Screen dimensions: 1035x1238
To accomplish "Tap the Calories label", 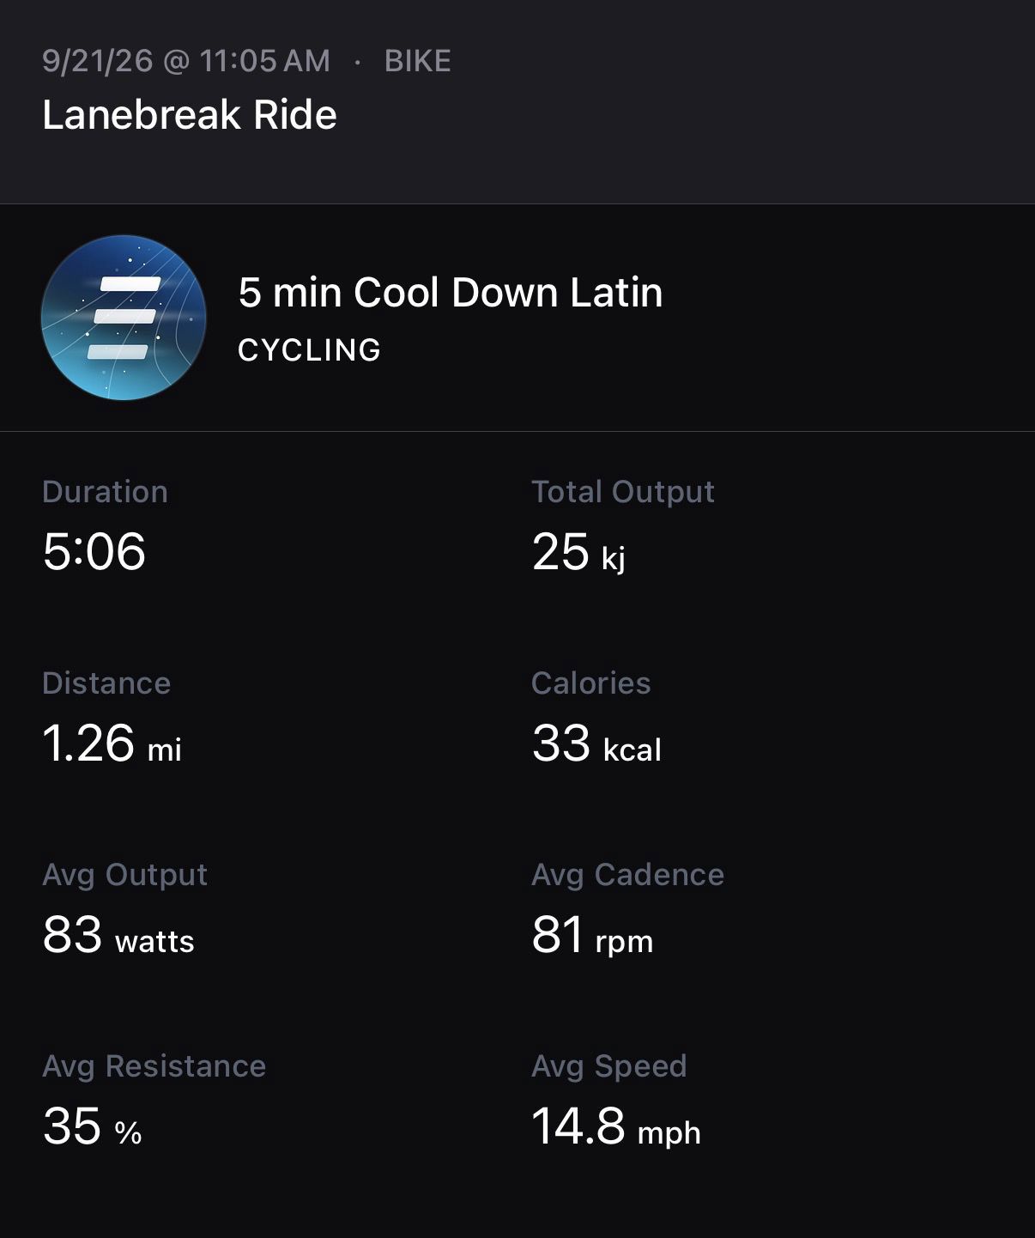I will tap(590, 683).
